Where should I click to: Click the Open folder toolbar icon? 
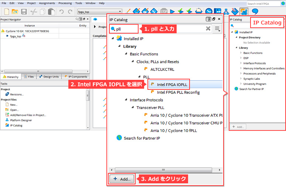[x=15, y=12]
